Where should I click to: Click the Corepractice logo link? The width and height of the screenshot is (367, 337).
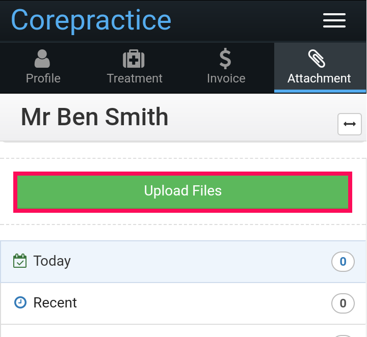tap(91, 20)
